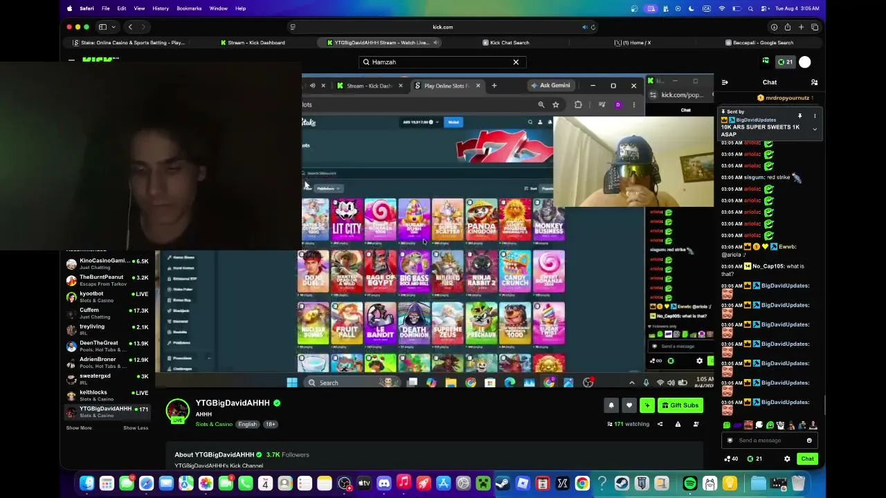Mute audio from the address bar speaker
The width and height of the screenshot is (886, 498).
coord(585,27)
